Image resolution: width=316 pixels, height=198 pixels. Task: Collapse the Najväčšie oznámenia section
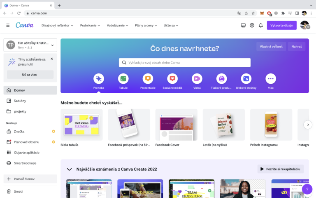click(69, 169)
